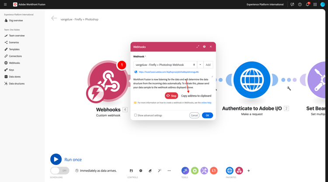
Task: Go back with the left arrow
Action: [54, 18]
